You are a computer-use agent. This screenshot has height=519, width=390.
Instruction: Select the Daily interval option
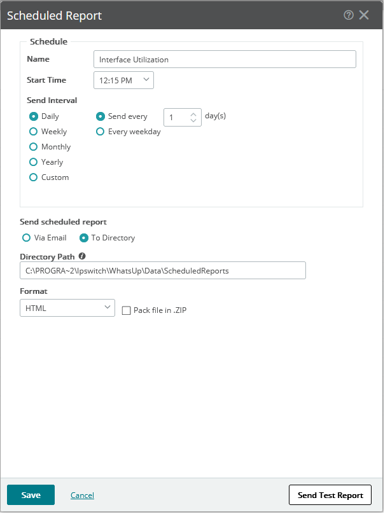tap(34, 116)
